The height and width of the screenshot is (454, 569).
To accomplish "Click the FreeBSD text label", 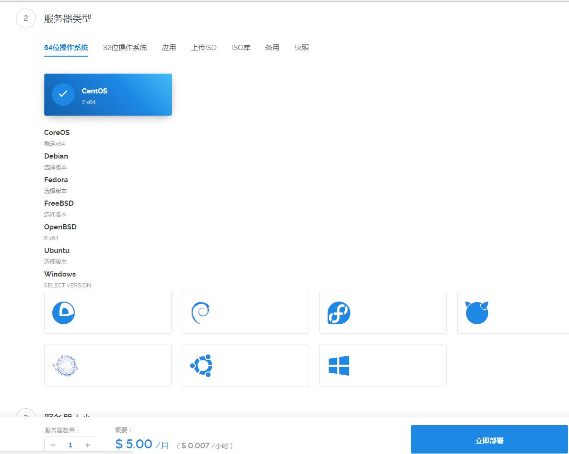I will click(59, 203).
